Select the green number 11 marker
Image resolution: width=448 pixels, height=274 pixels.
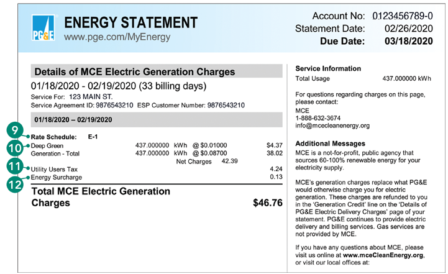coord(15,166)
